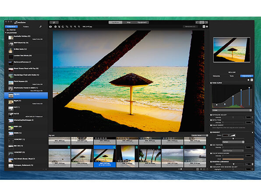Select All Photos in the sidebar
The width and height of the screenshot is (261, 196).
11,30
